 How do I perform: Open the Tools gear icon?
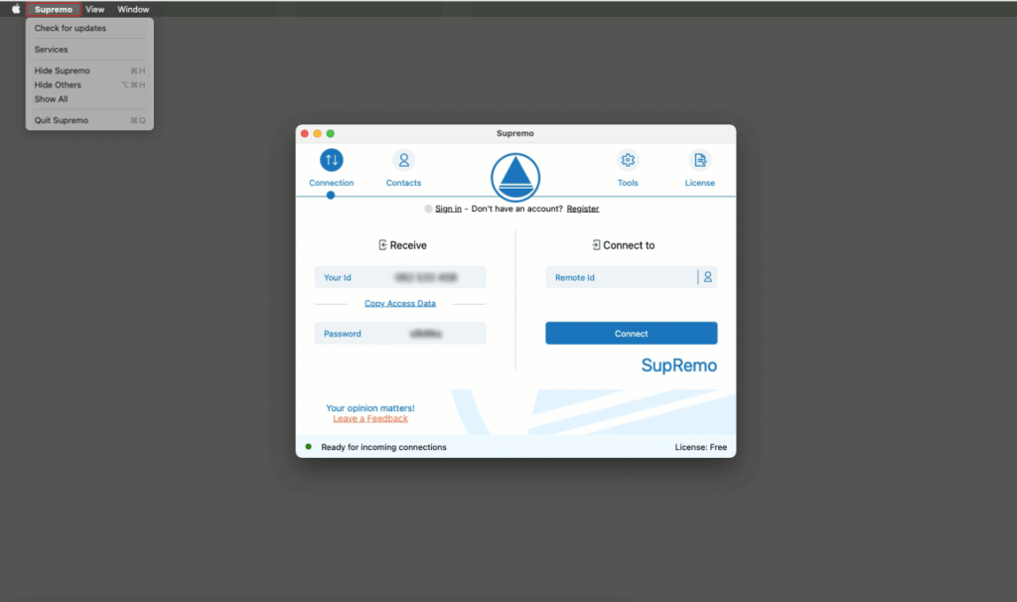(627, 160)
